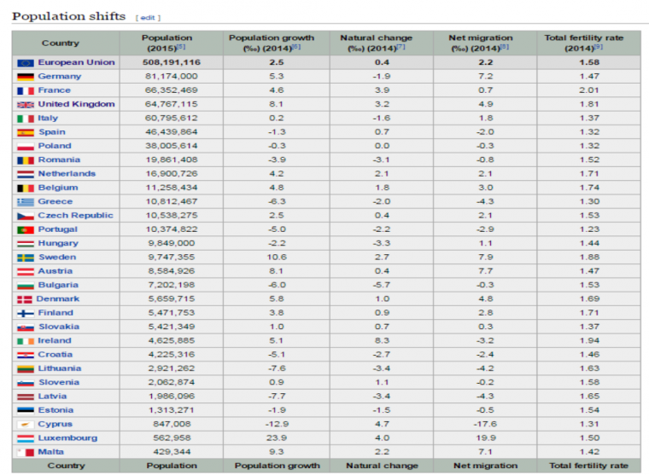
Task: Click the Romania flag icon
Action: pos(26,160)
